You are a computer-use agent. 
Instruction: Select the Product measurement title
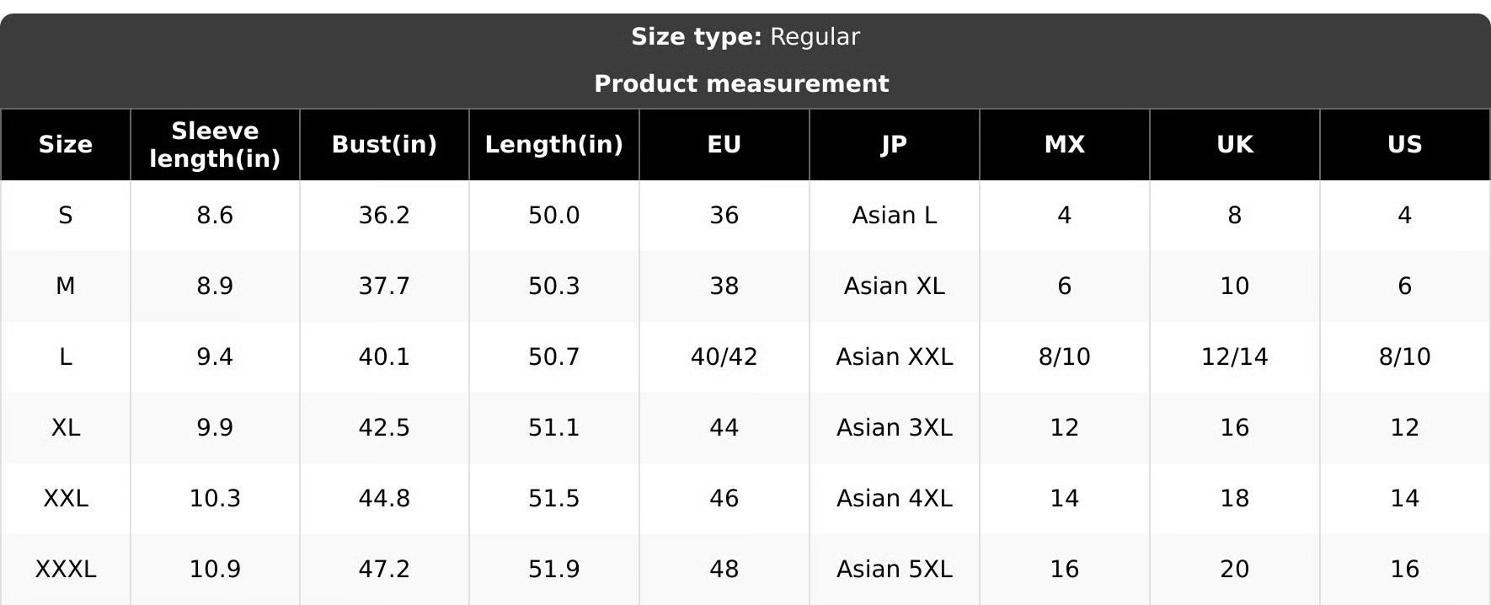pos(741,83)
